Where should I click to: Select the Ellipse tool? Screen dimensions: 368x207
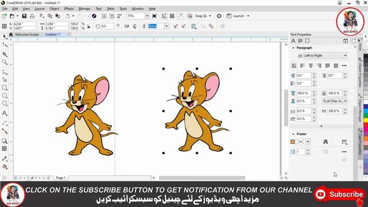pyautogui.click(x=5, y=95)
